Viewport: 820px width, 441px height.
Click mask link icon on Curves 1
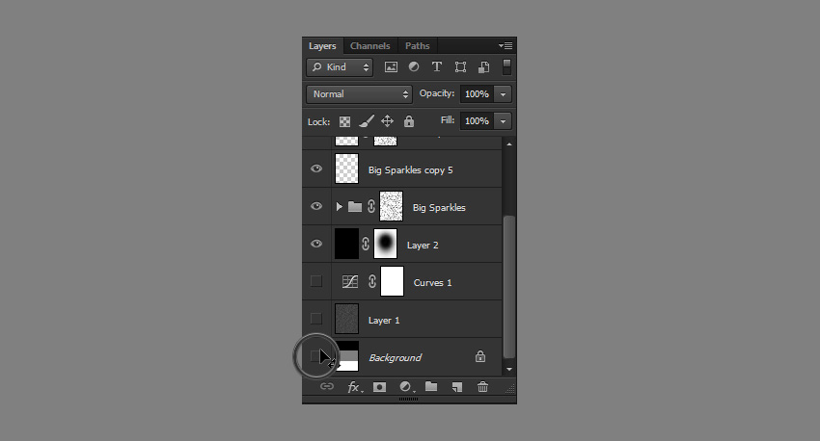click(371, 281)
